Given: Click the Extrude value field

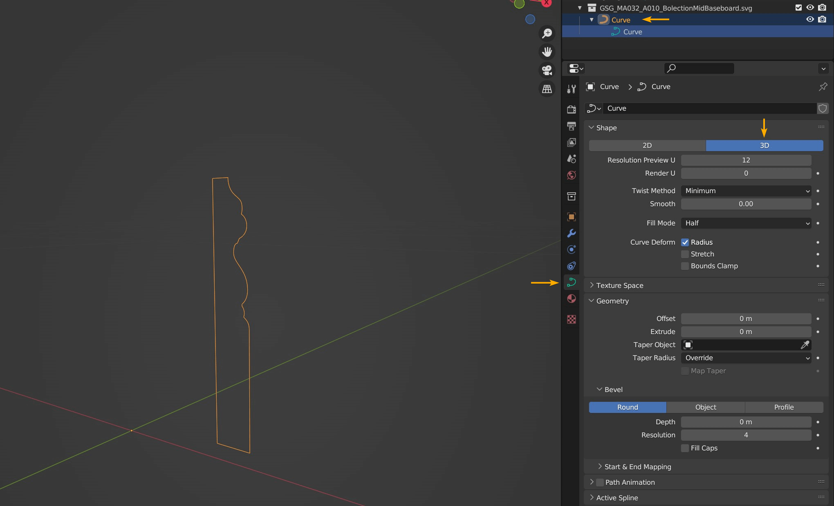Looking at the screenshot, I should tap(746, 332).
